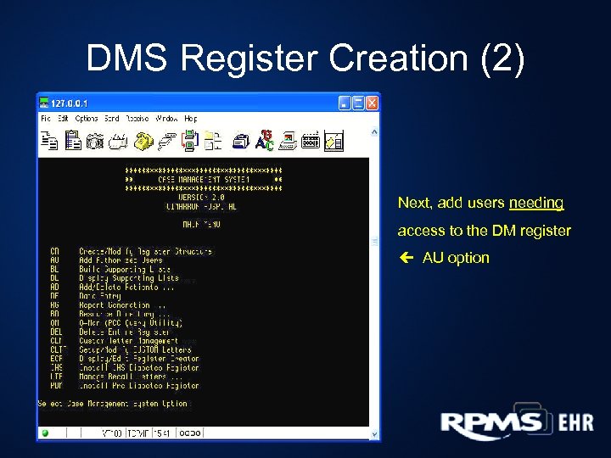Click the Copy toolbar icon
This screenshot has height=458, width=611.
(x=49, y=141)
